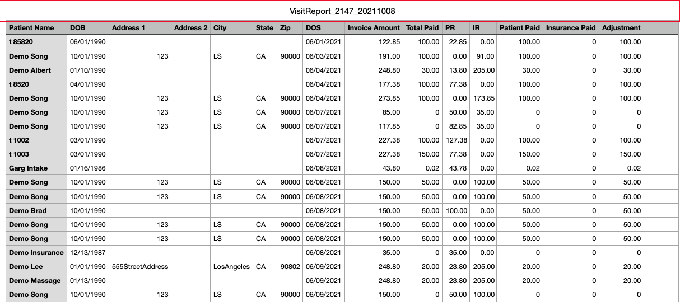Click PR value 22.85
Screen dimensions: 680x302
tap(456, 42)
